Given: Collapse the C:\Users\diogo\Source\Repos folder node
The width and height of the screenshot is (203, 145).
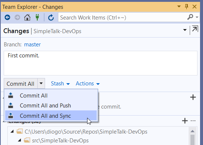Looking at the screenshot, I should [12, 132].
